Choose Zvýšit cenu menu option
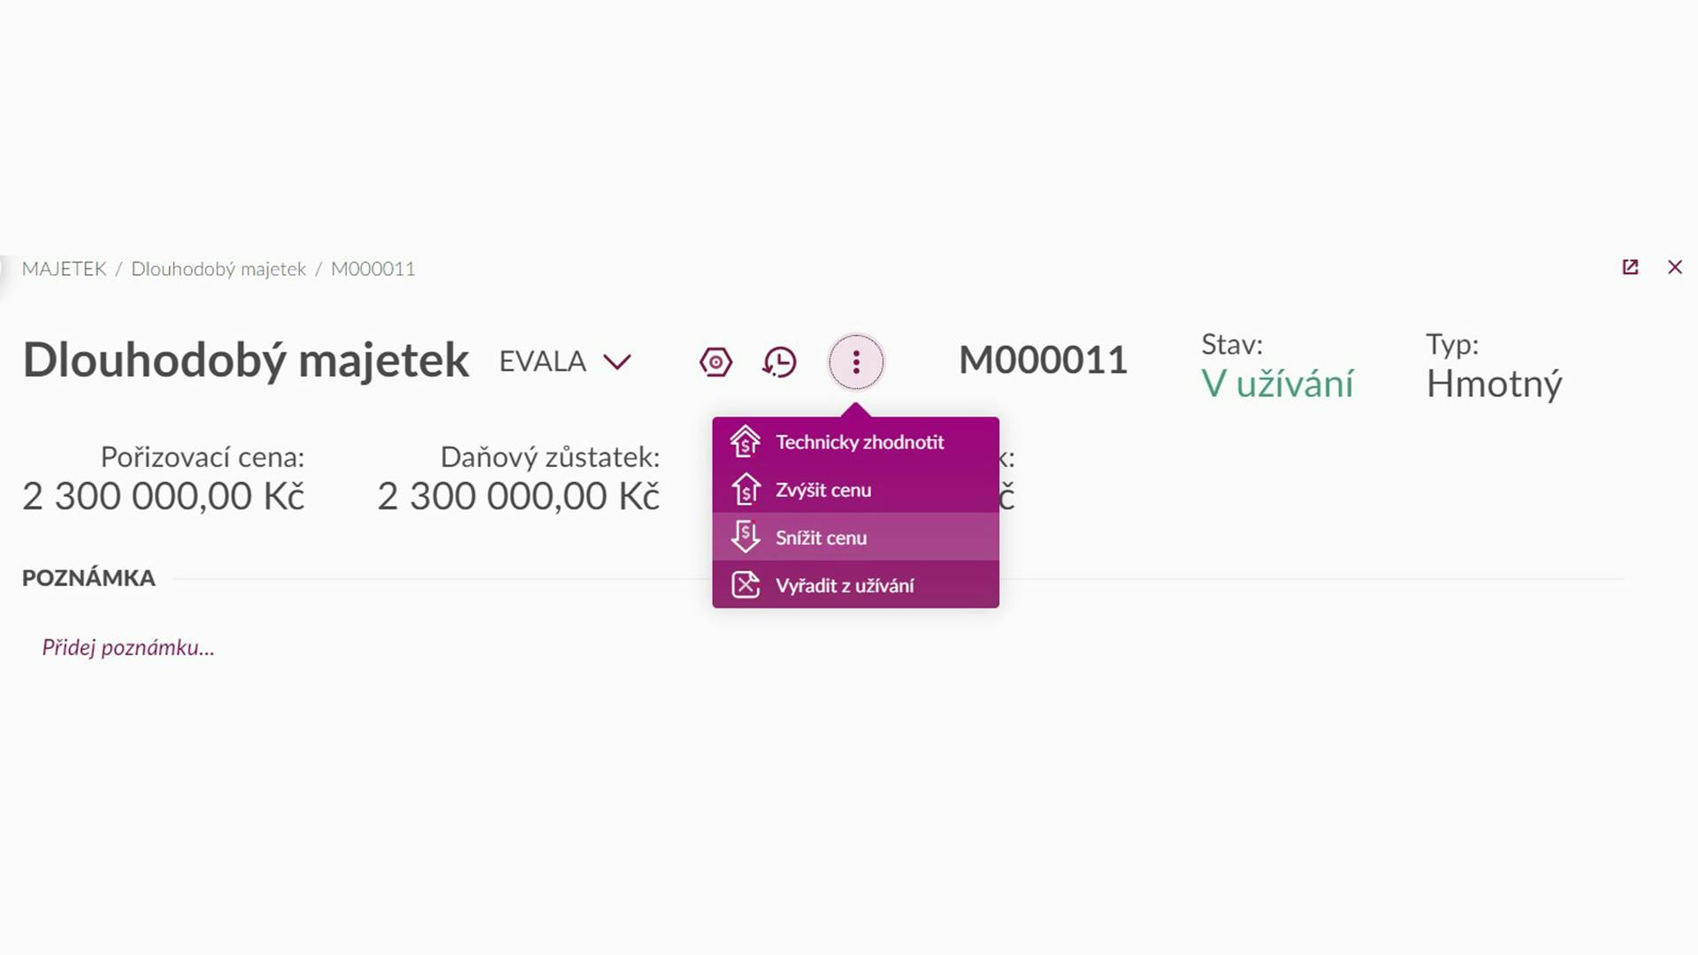This screenshot has height=955, width=1698. [x=855, y=489]
